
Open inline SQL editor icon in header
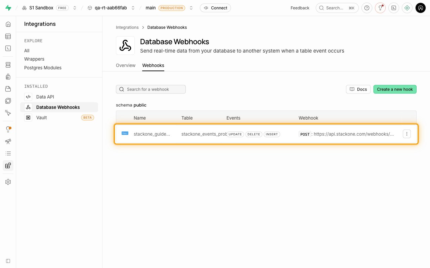pyautogui.click(x=393, y=8)
